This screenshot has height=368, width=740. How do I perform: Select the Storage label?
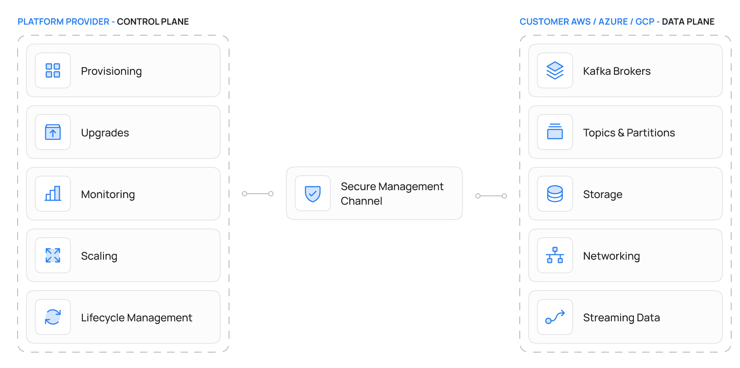pyautogui.click(x=603, y=195)
